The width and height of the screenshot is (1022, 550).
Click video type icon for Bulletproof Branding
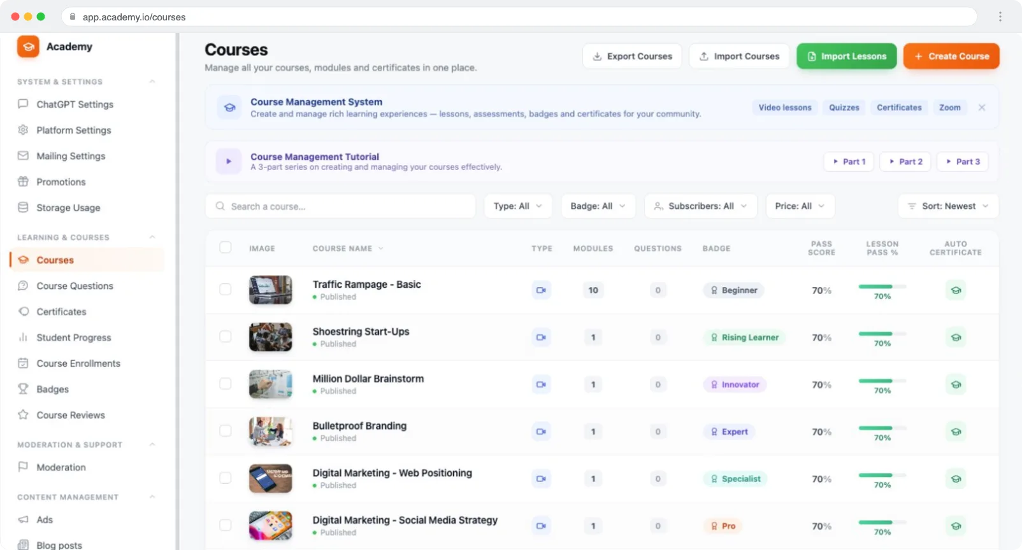pyautogui.click(x=541, y=432)
